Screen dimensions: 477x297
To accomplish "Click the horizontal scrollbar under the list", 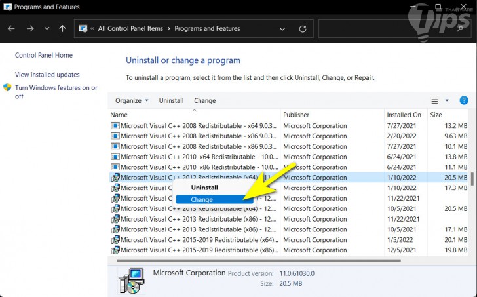I will pos(259,260).
